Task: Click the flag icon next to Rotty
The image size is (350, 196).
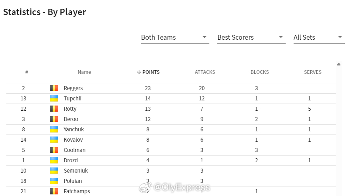Action: click(54, 109)
